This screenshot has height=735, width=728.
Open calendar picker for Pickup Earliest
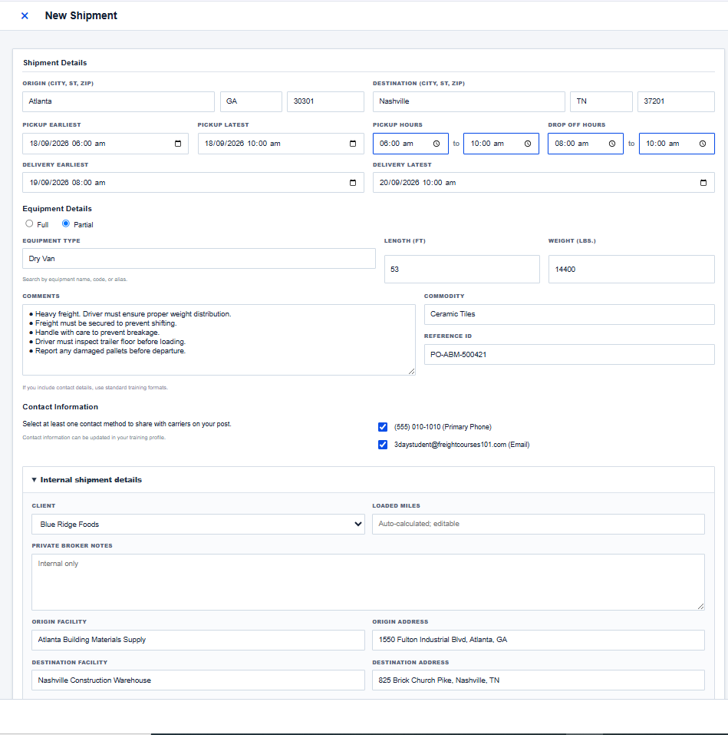coord(178,144)
